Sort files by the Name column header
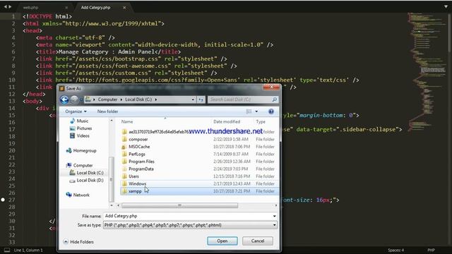 pyautogui.click(x=127, y=121)
